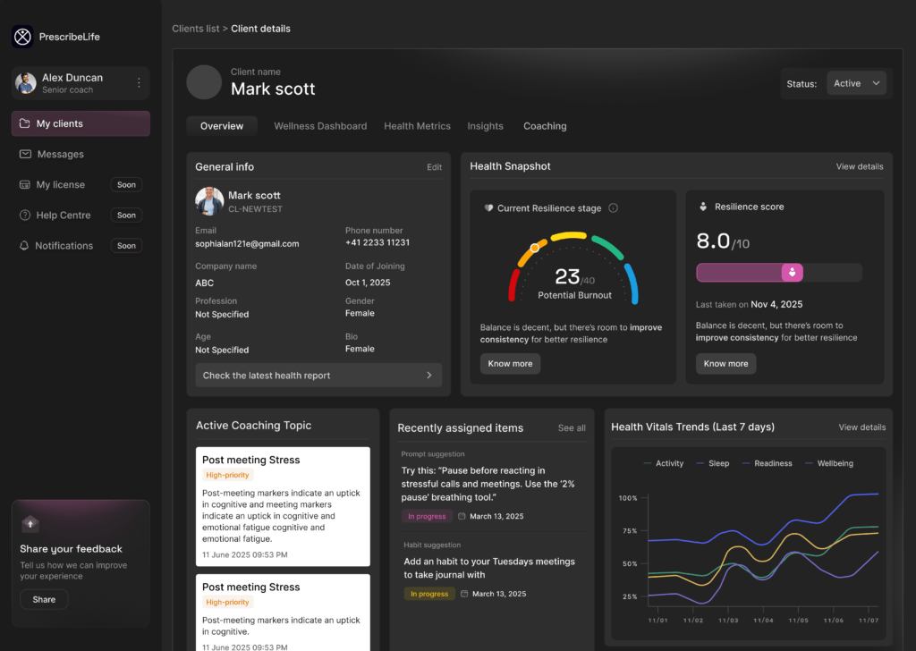Click the Resilience score slider handle
The width and height of the screenshot is (916, 651).
click(792, 273)
